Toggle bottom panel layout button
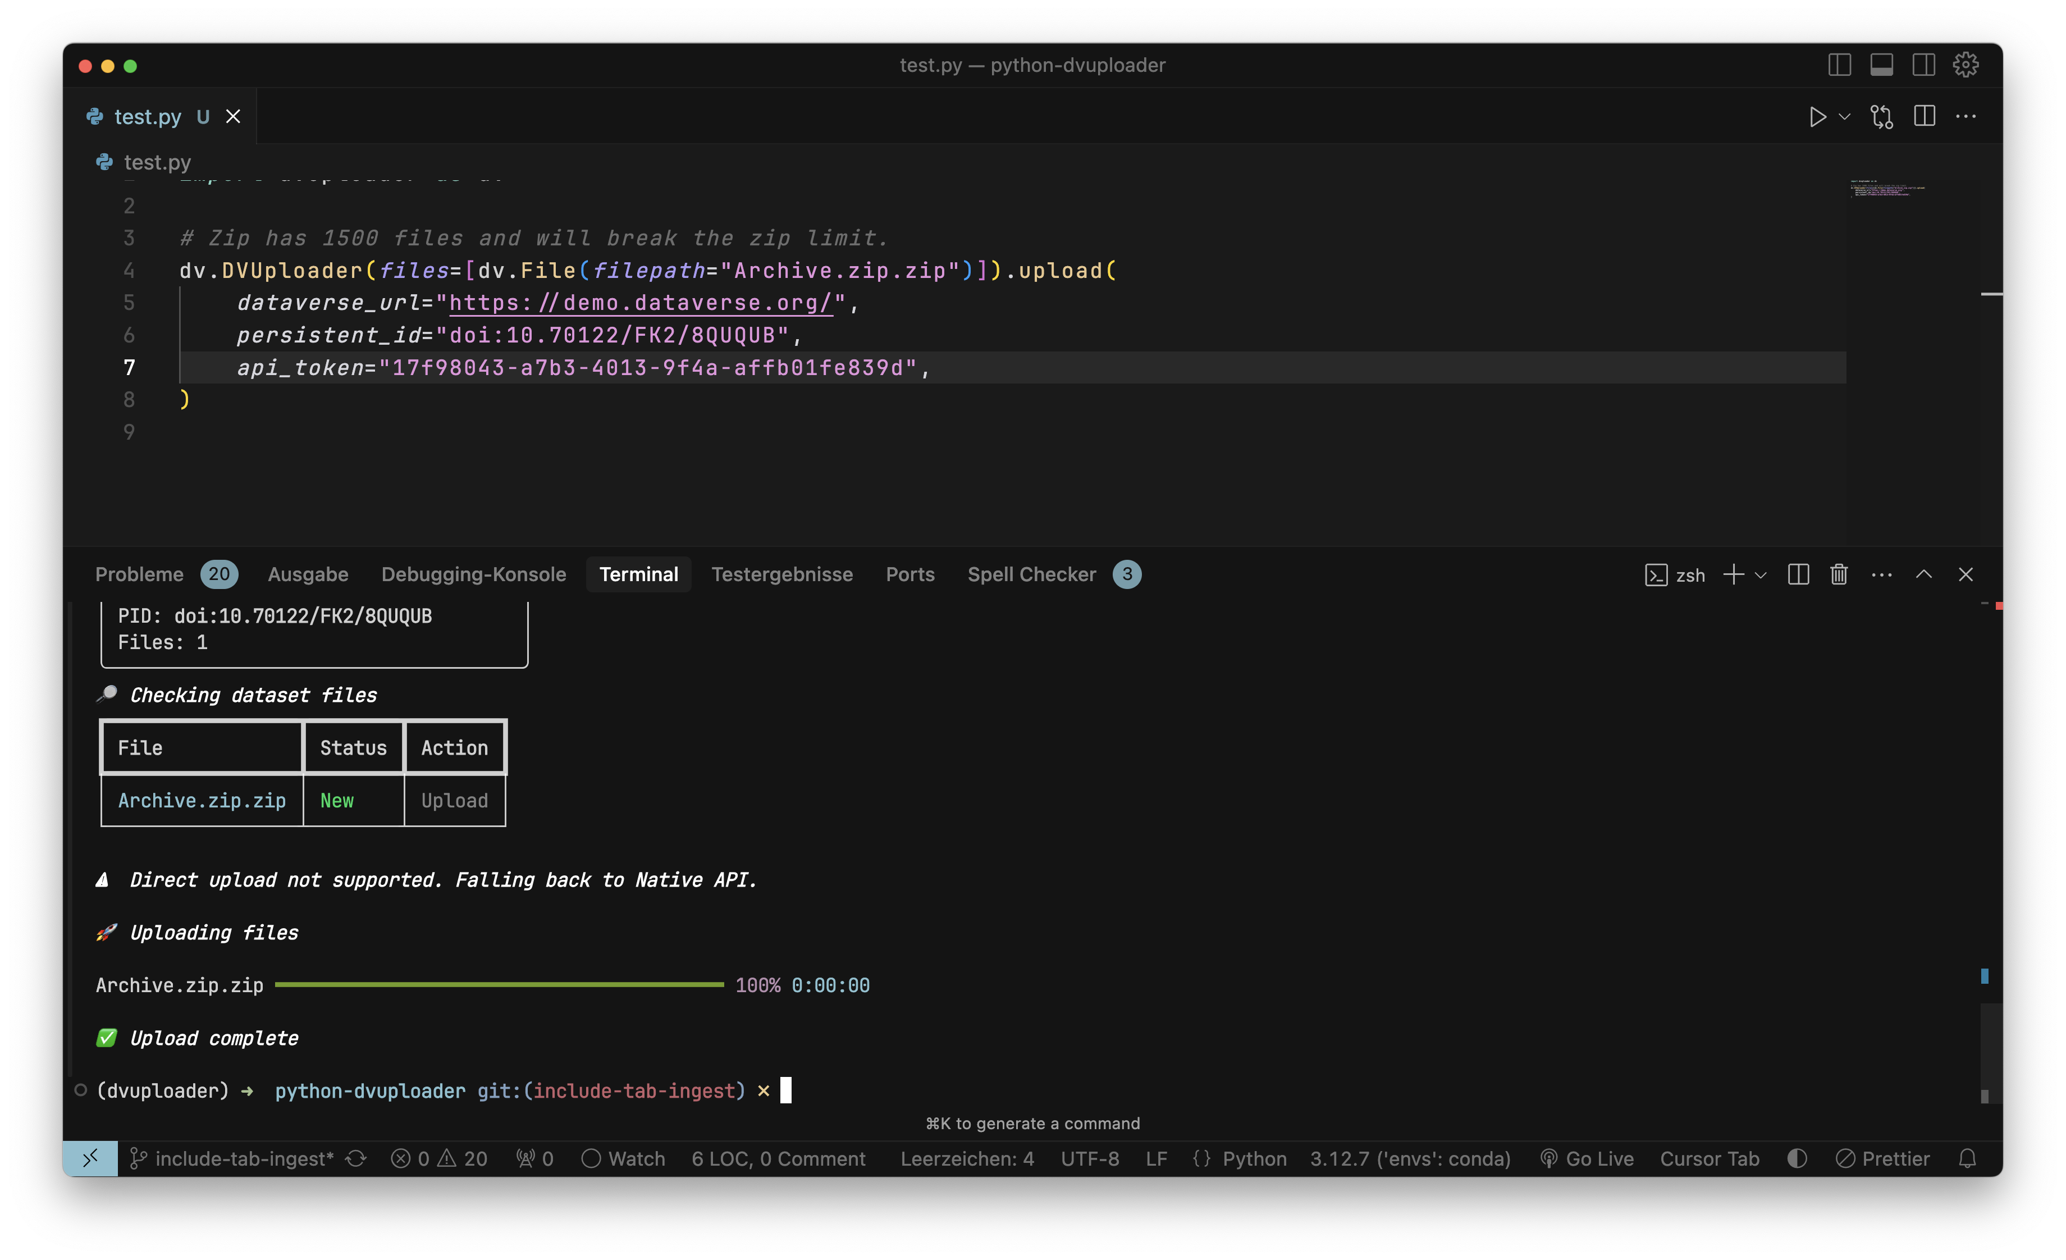The width and height of the screenshot is (2066, 1260). [1881, 65]
